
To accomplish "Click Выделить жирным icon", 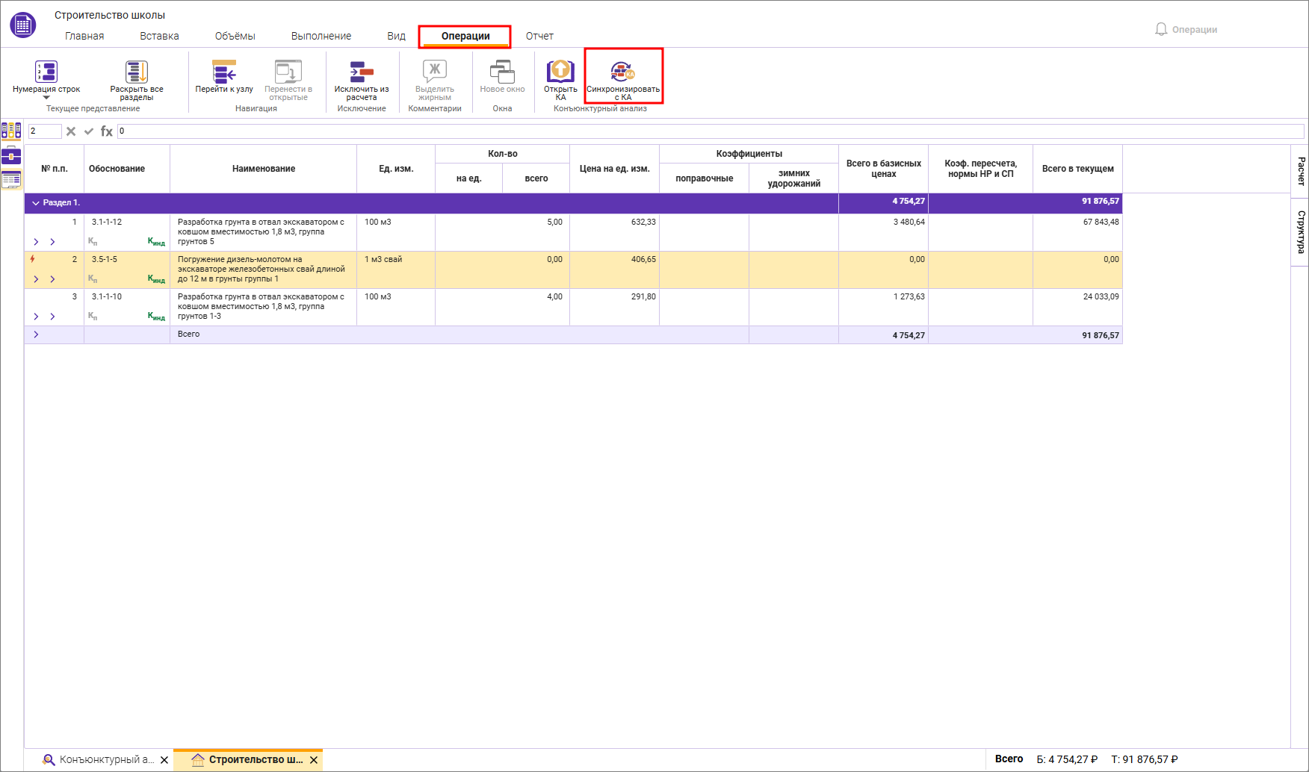I will (435, 72).
